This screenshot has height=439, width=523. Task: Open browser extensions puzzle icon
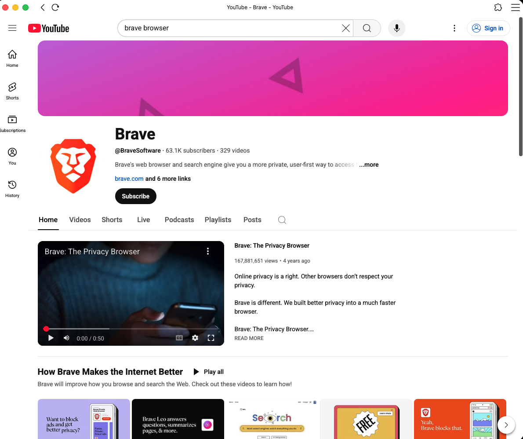click(498, 7)
